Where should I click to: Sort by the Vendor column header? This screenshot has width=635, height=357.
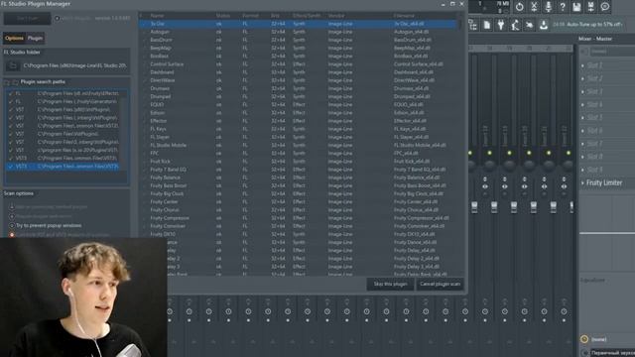336,16
